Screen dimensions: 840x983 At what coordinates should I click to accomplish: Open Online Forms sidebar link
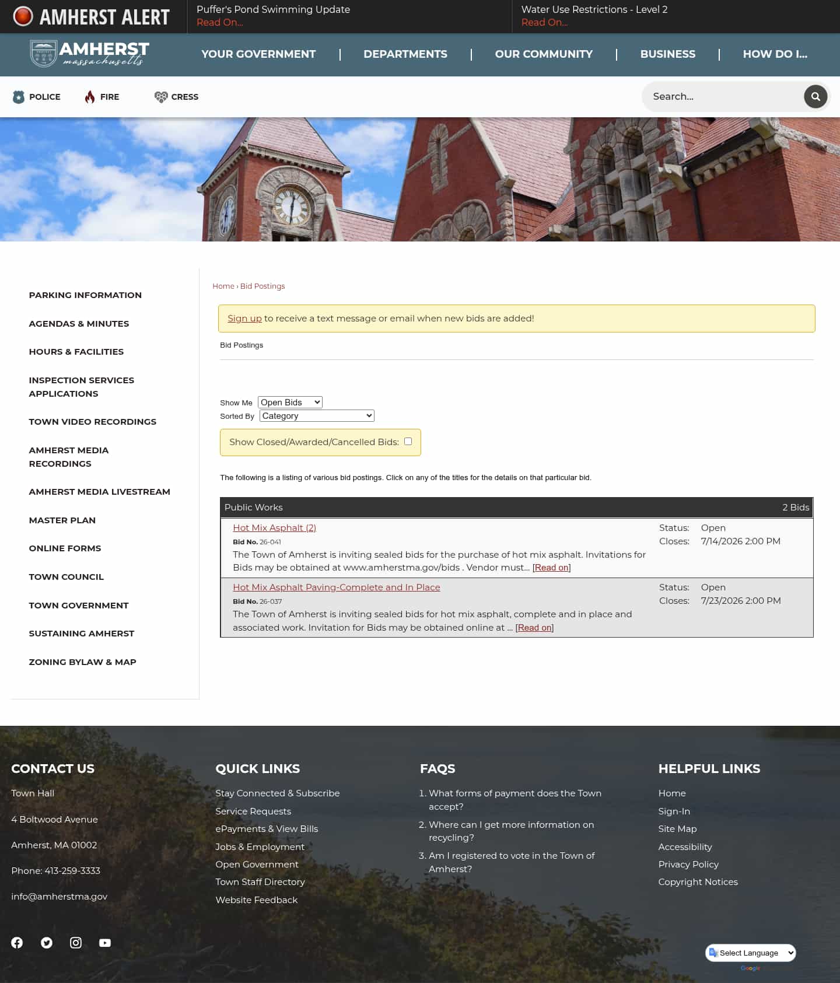(65, 548)
